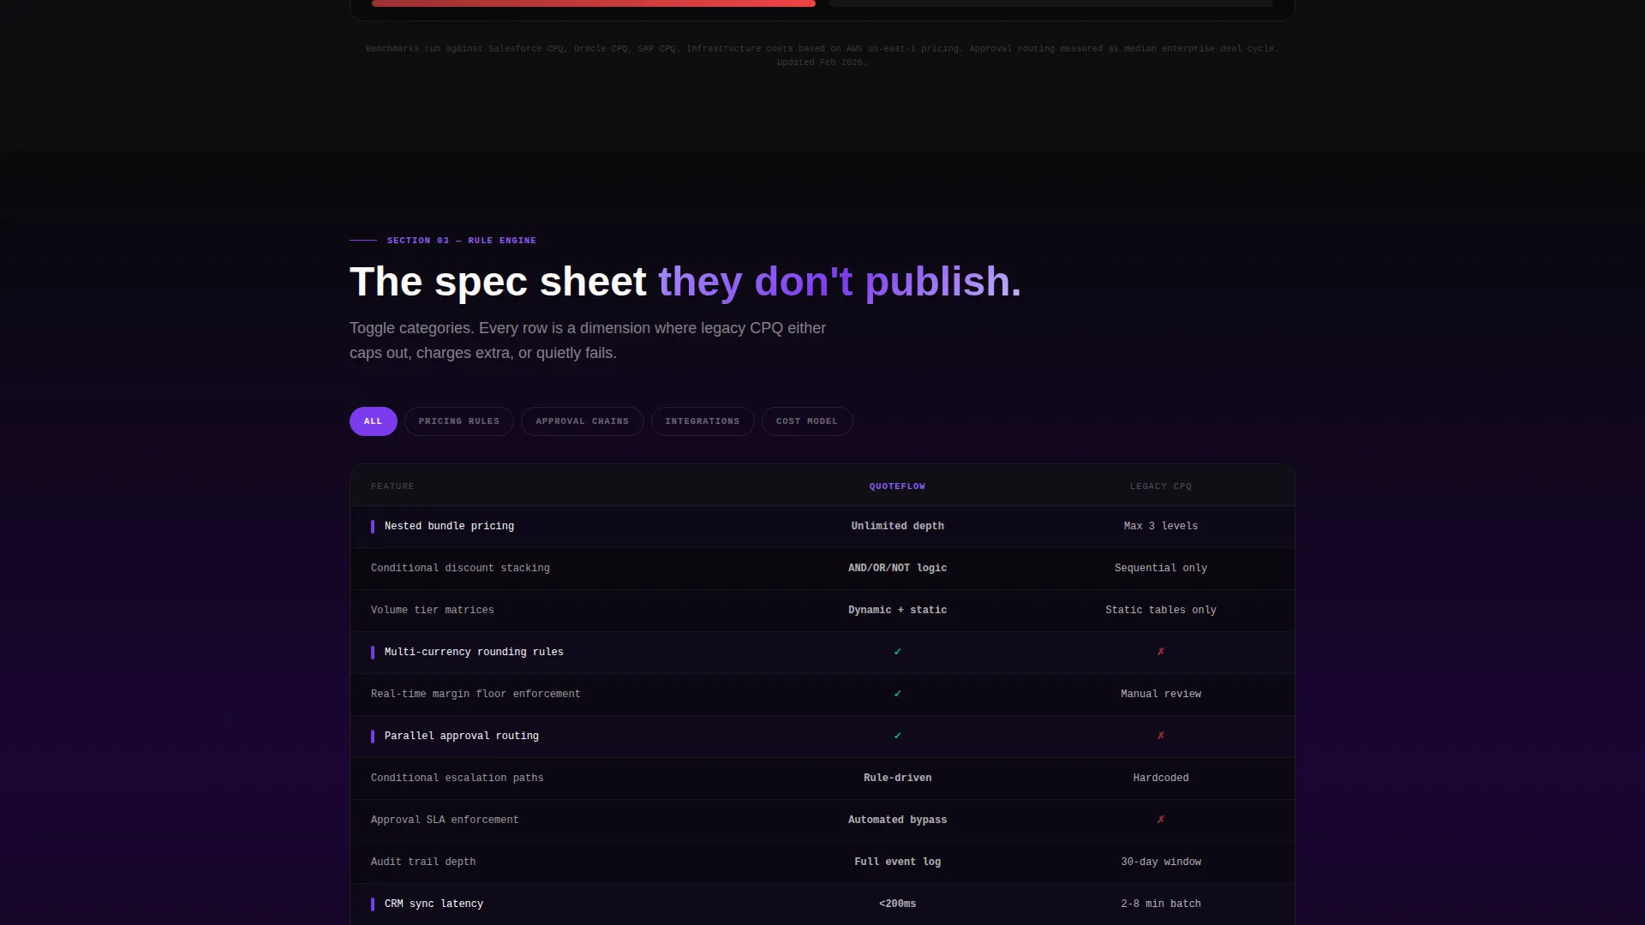
Task: Click the LEGACY CPQ column header
Action: [1161, 486]
